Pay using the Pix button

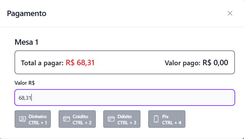(167, 119)
